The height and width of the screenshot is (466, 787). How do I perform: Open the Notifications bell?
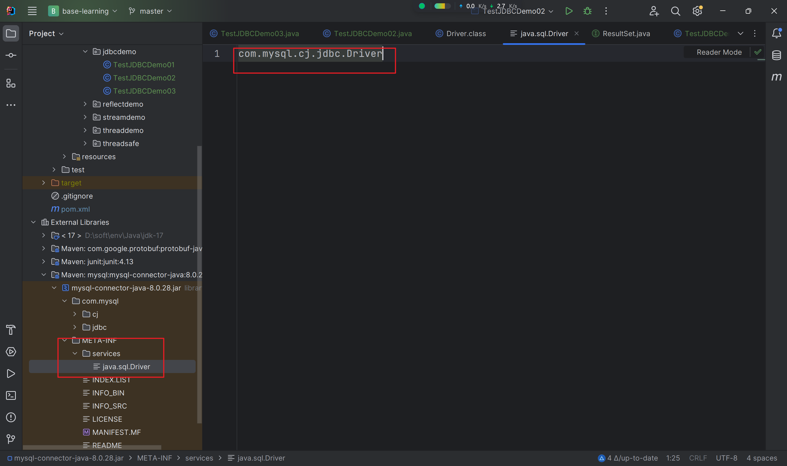pyautogui.click(x=776, y=33)
